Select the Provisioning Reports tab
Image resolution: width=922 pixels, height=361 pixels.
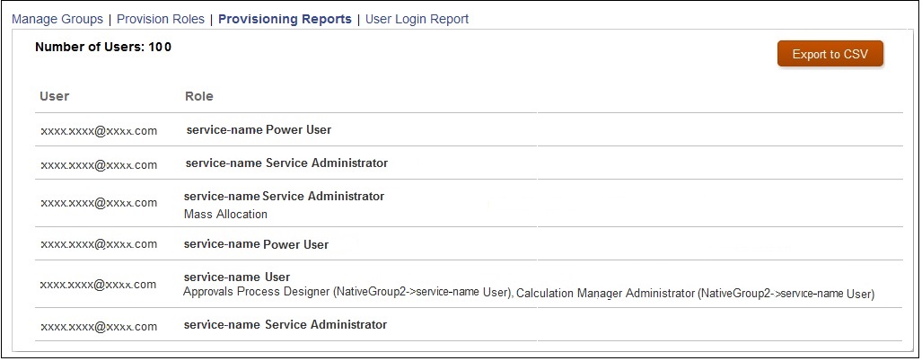(285, 19)
